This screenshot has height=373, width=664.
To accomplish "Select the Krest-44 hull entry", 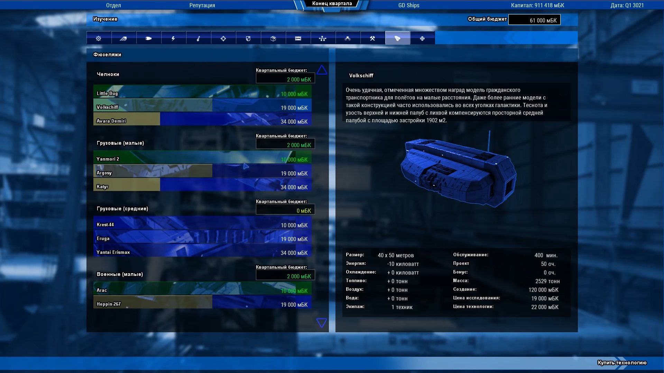I will (x=202, y=223).
